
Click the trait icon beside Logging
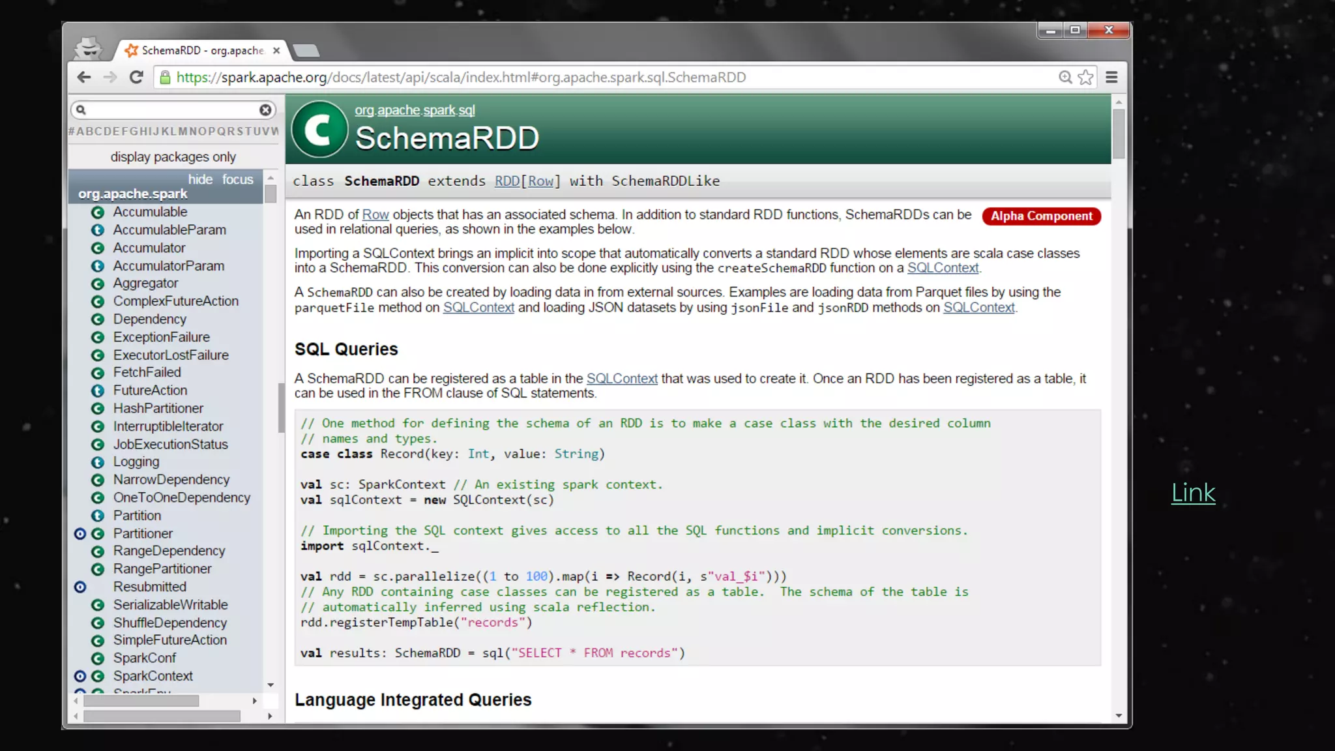tap(98, 462)
